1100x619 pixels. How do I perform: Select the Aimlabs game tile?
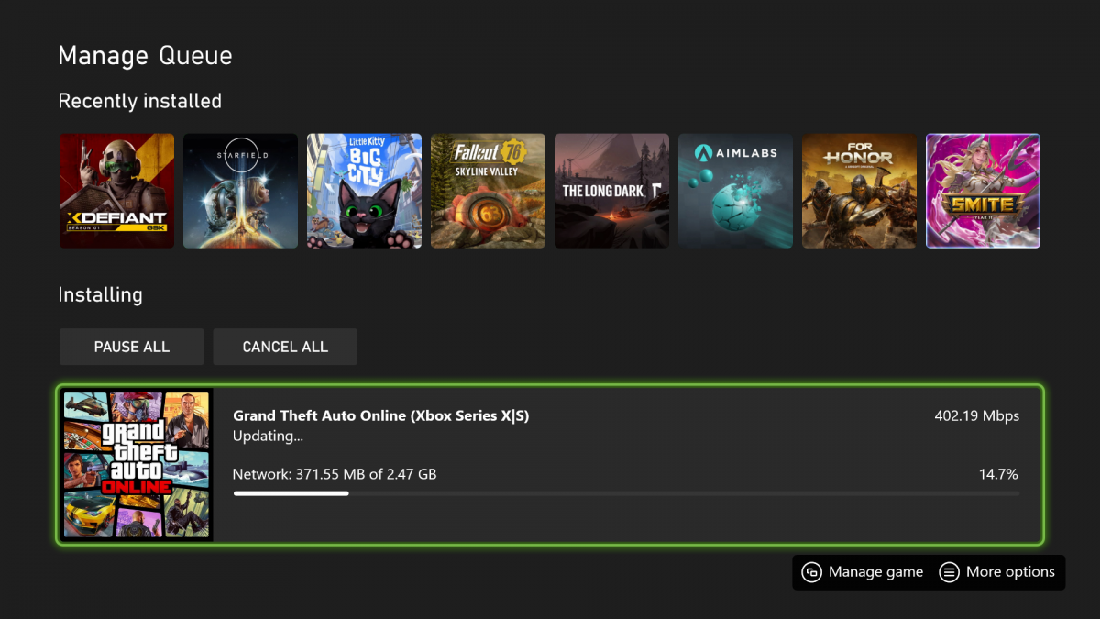[x=735, y=190]
